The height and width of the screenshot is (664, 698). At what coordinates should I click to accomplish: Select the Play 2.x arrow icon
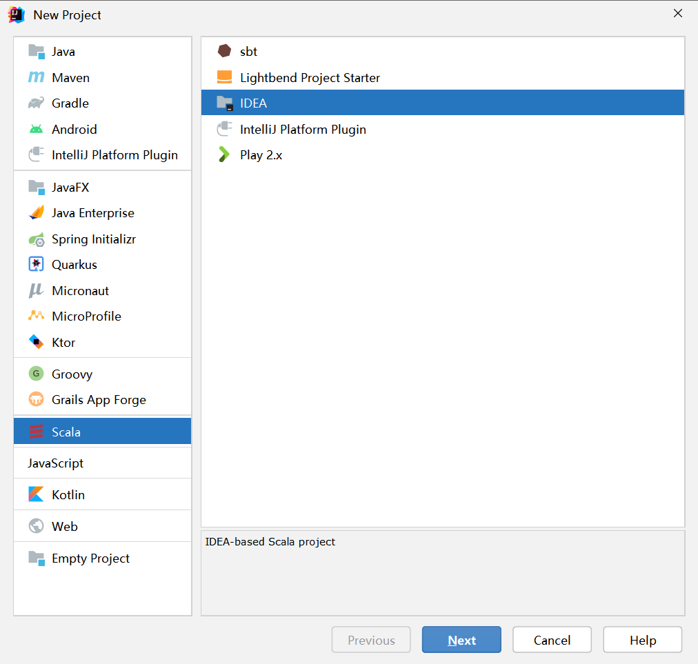click(x=224, y=155)
